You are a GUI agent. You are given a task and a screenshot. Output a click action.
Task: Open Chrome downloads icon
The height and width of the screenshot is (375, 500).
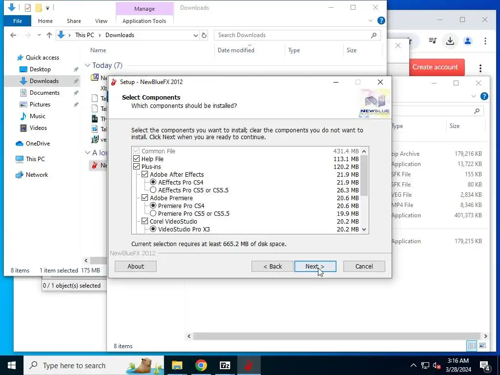coord(450,41)
